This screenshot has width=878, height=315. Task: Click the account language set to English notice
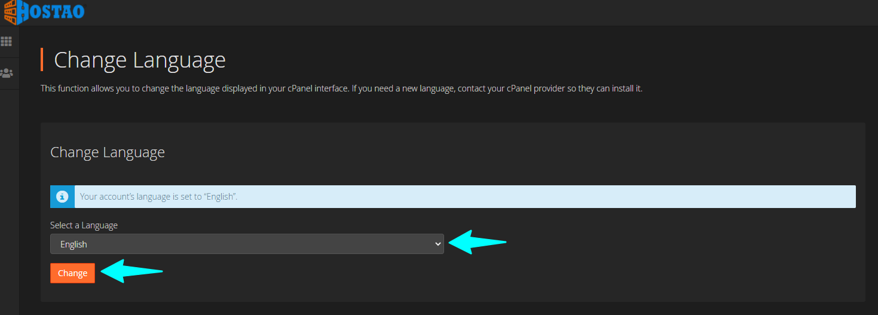tap(158, 197)
